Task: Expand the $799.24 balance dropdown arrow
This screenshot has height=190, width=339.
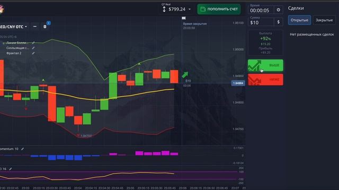Action: click(x=190, y=9)
